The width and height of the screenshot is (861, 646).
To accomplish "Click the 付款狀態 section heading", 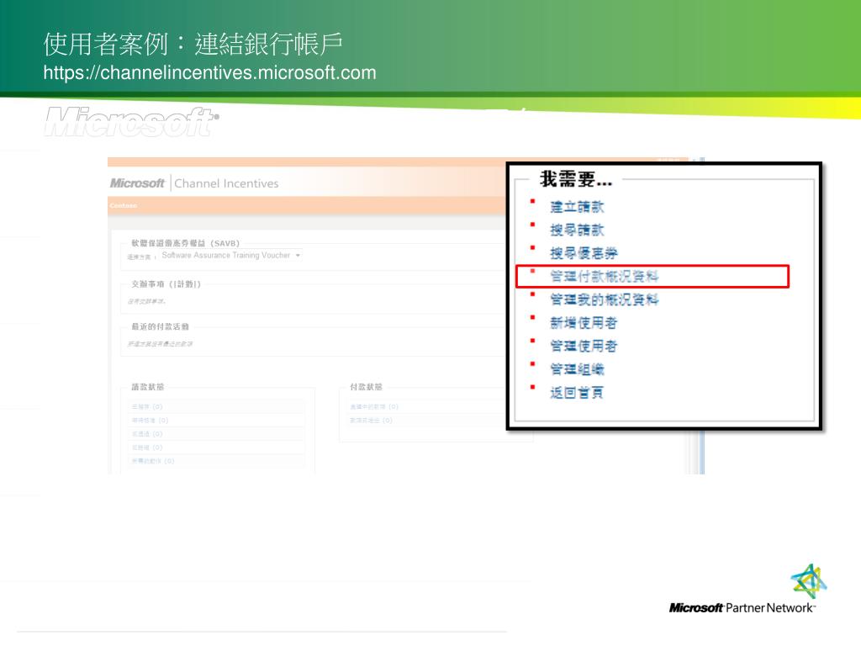I will [x=367, y=387].
